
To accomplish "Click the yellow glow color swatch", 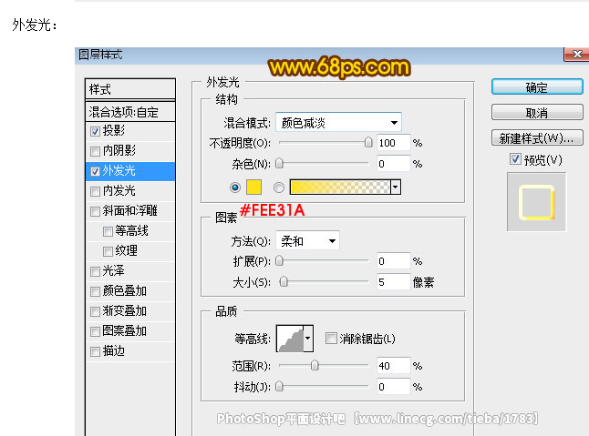I will pyautogui.click(x=253, y=188).
